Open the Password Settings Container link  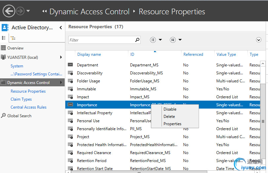[x=36, y=74]
